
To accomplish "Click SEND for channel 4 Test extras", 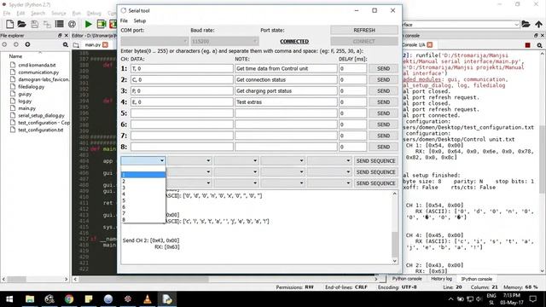I will coord(383,102).
